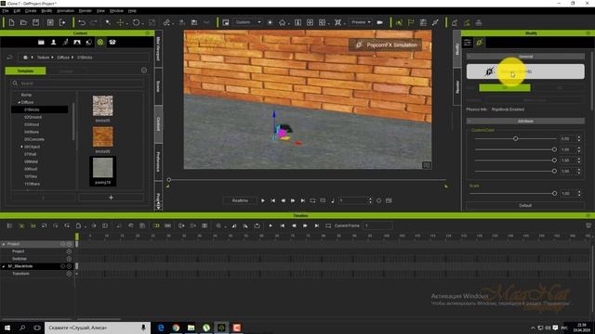Toggle the circle icon on Transform track
The height and width of the screenshot is (334, 595).
point(69,274)
